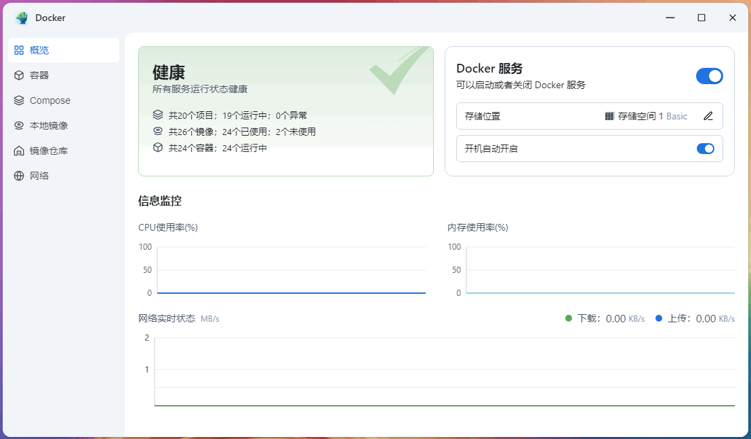
Task: Open the Compose section
Action: point(64,100)
